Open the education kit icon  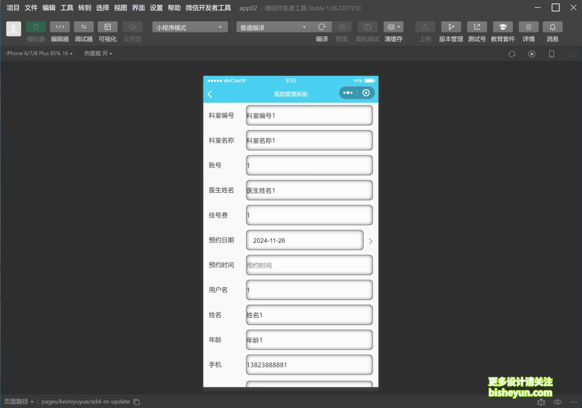point(503,27)
